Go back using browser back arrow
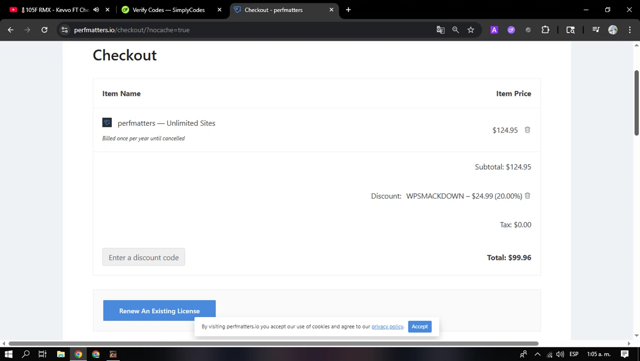The width and height of the screenshot is (640, 361). (11, 30)
